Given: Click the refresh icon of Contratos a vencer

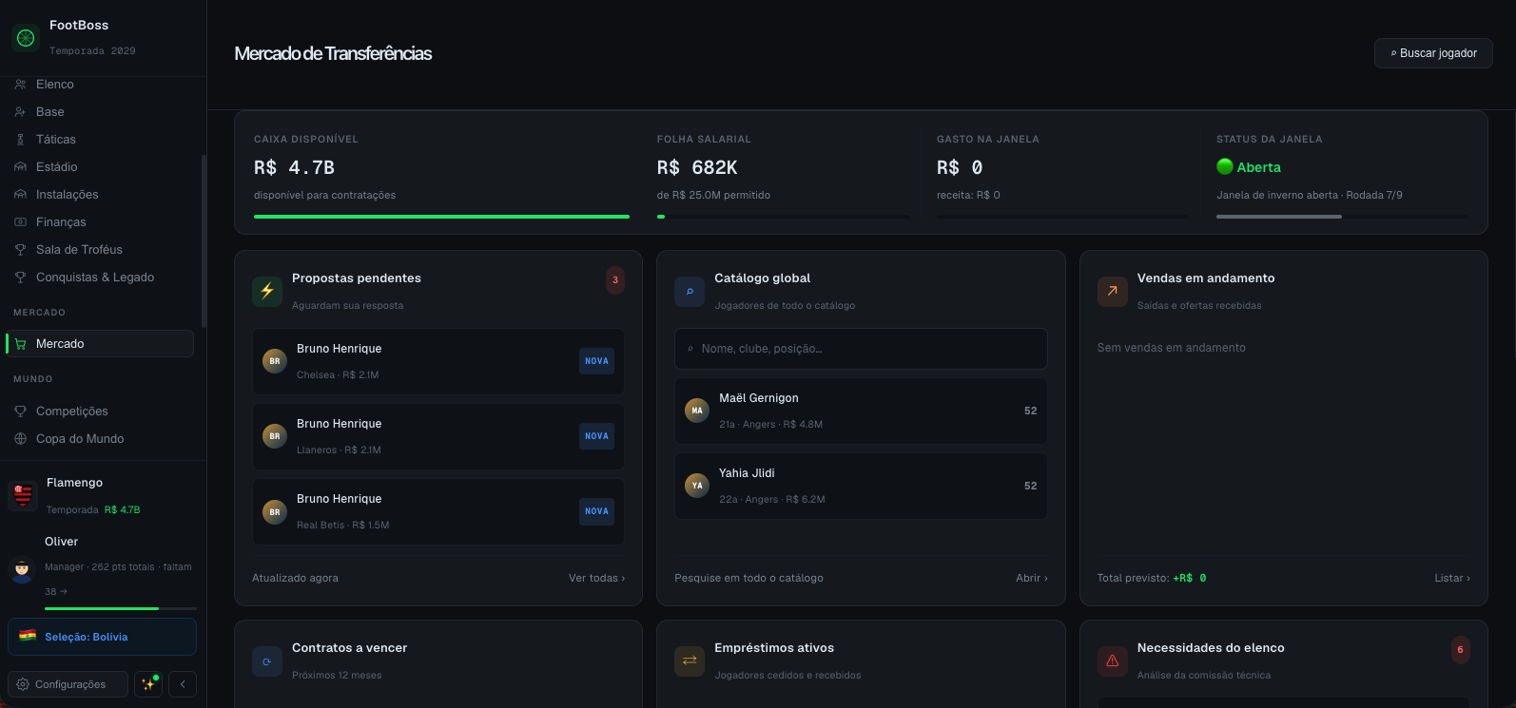Looking at the screenshot, I should click(x=267, y=661).
